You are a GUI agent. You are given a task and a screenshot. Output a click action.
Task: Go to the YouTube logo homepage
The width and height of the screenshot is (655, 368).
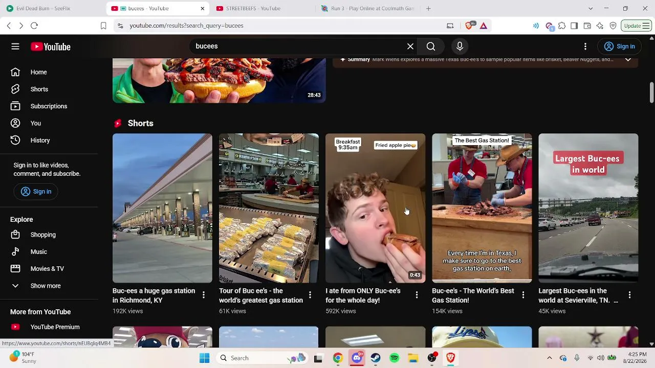(50, 47)
